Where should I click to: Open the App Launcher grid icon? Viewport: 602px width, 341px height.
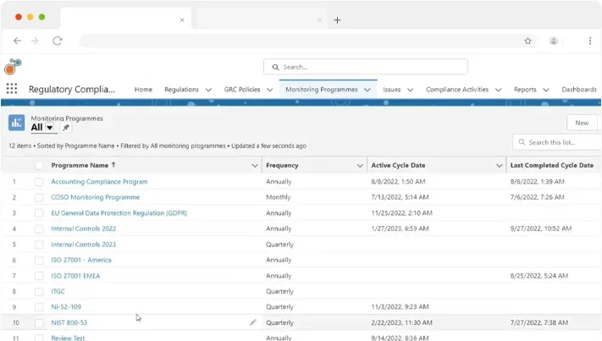click(12, 89)
